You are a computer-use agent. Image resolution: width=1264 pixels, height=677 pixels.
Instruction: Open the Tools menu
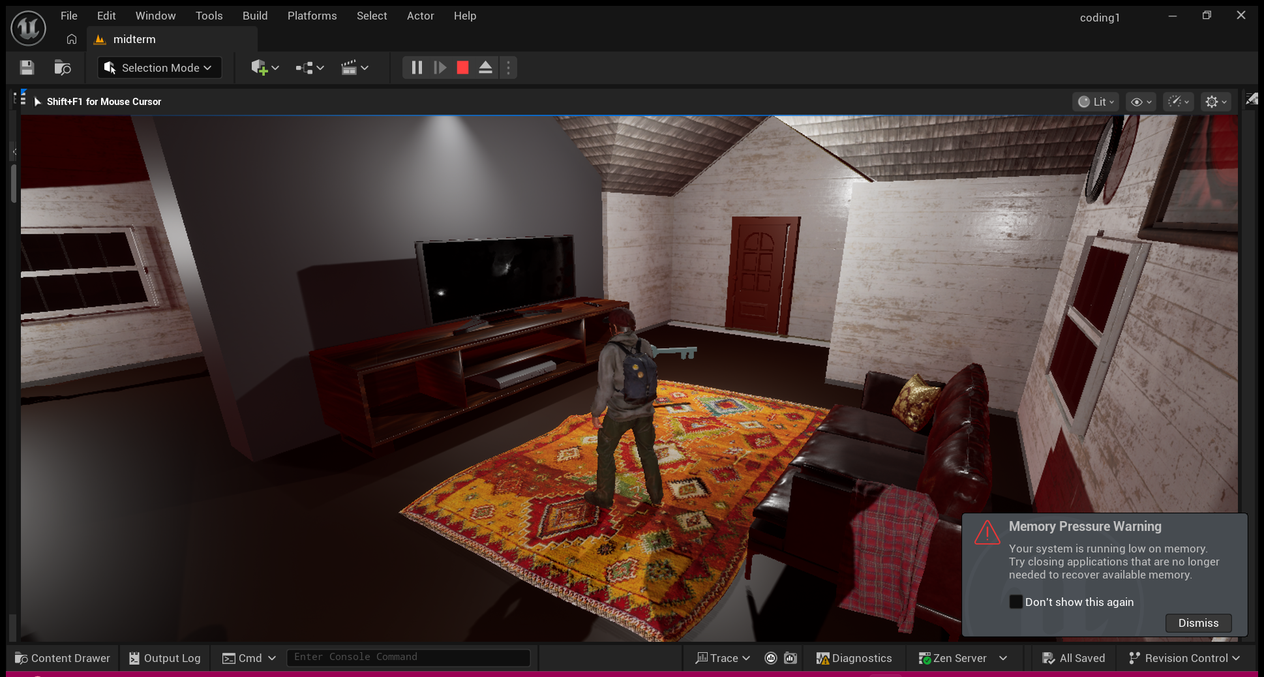click(x=209, y=16)
